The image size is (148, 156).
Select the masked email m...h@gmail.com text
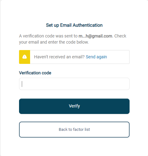95,36
